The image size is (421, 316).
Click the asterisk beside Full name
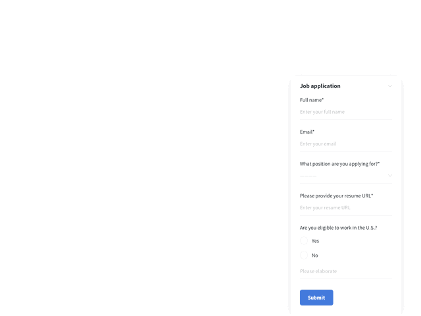[x=323, y=99]
